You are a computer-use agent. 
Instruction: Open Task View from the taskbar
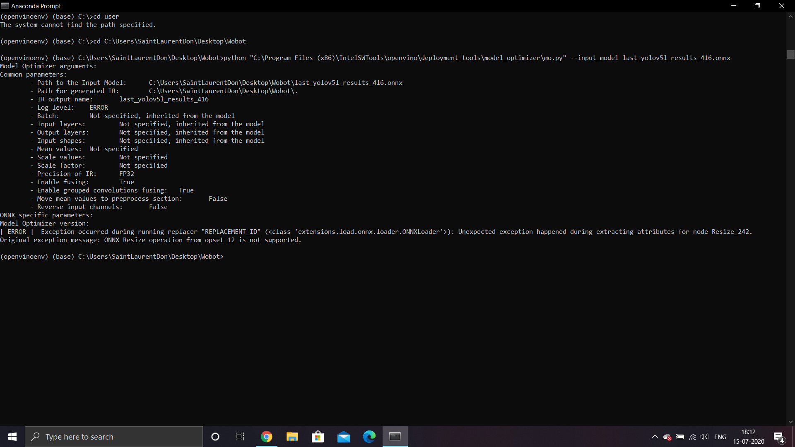(x=240, y=437)
